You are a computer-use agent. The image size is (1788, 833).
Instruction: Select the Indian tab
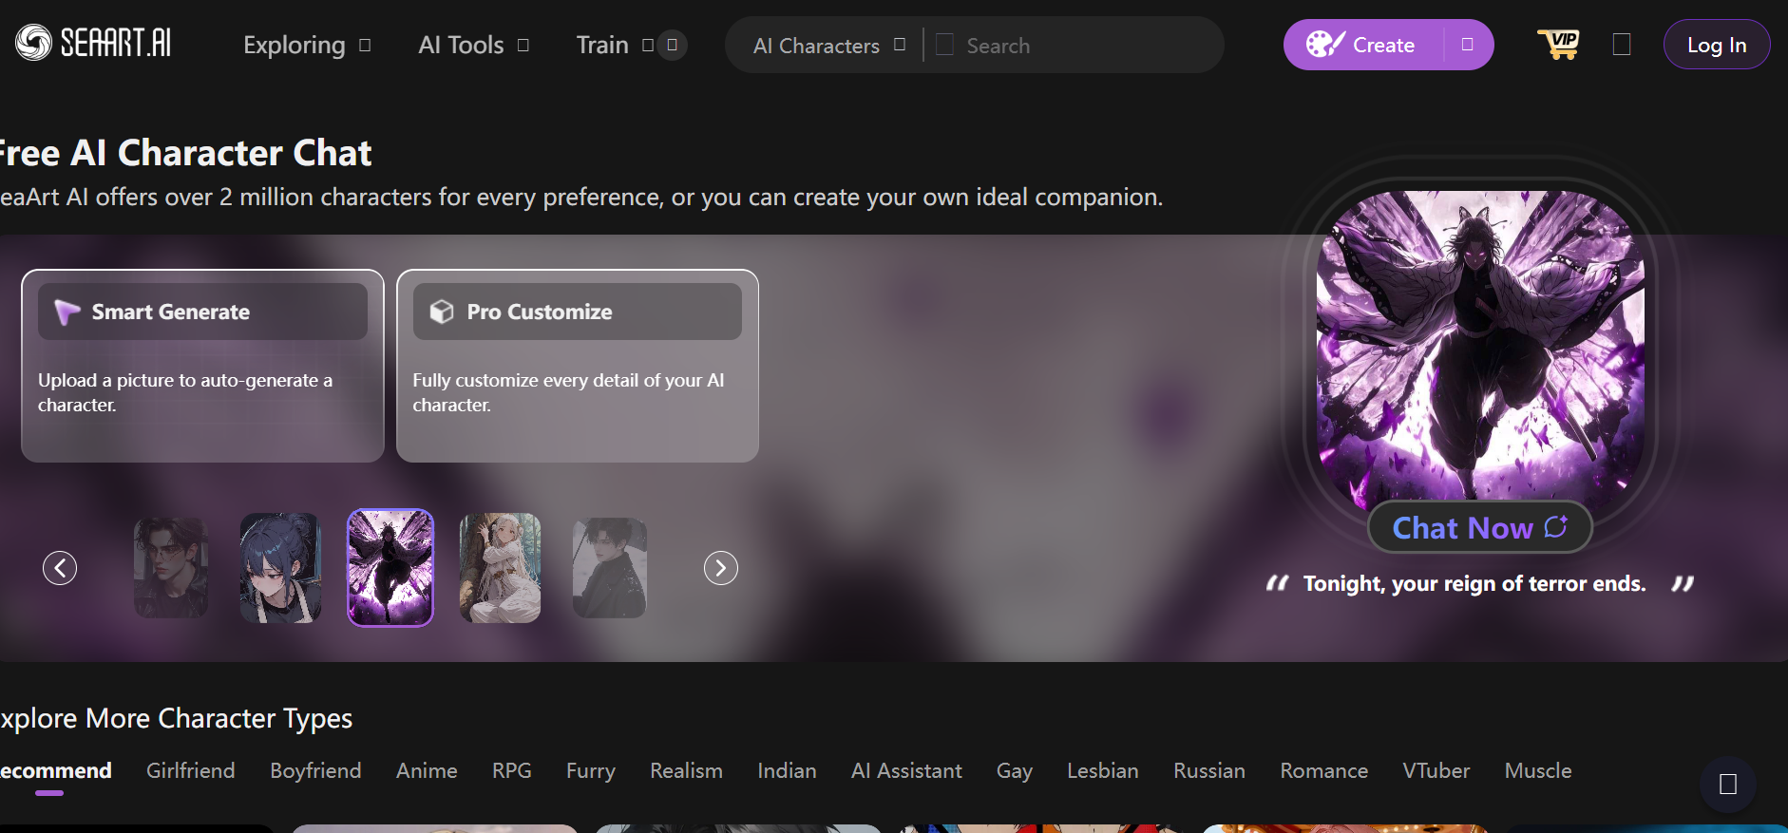point(787,771)
